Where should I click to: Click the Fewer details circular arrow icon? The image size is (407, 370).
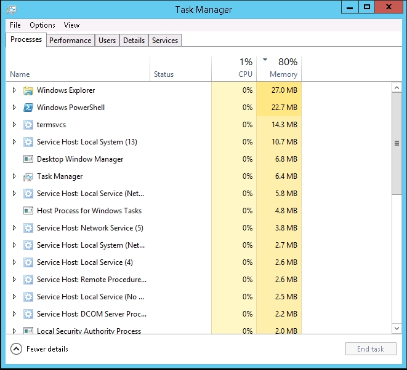pyautogui.click(x=16, y=349)
